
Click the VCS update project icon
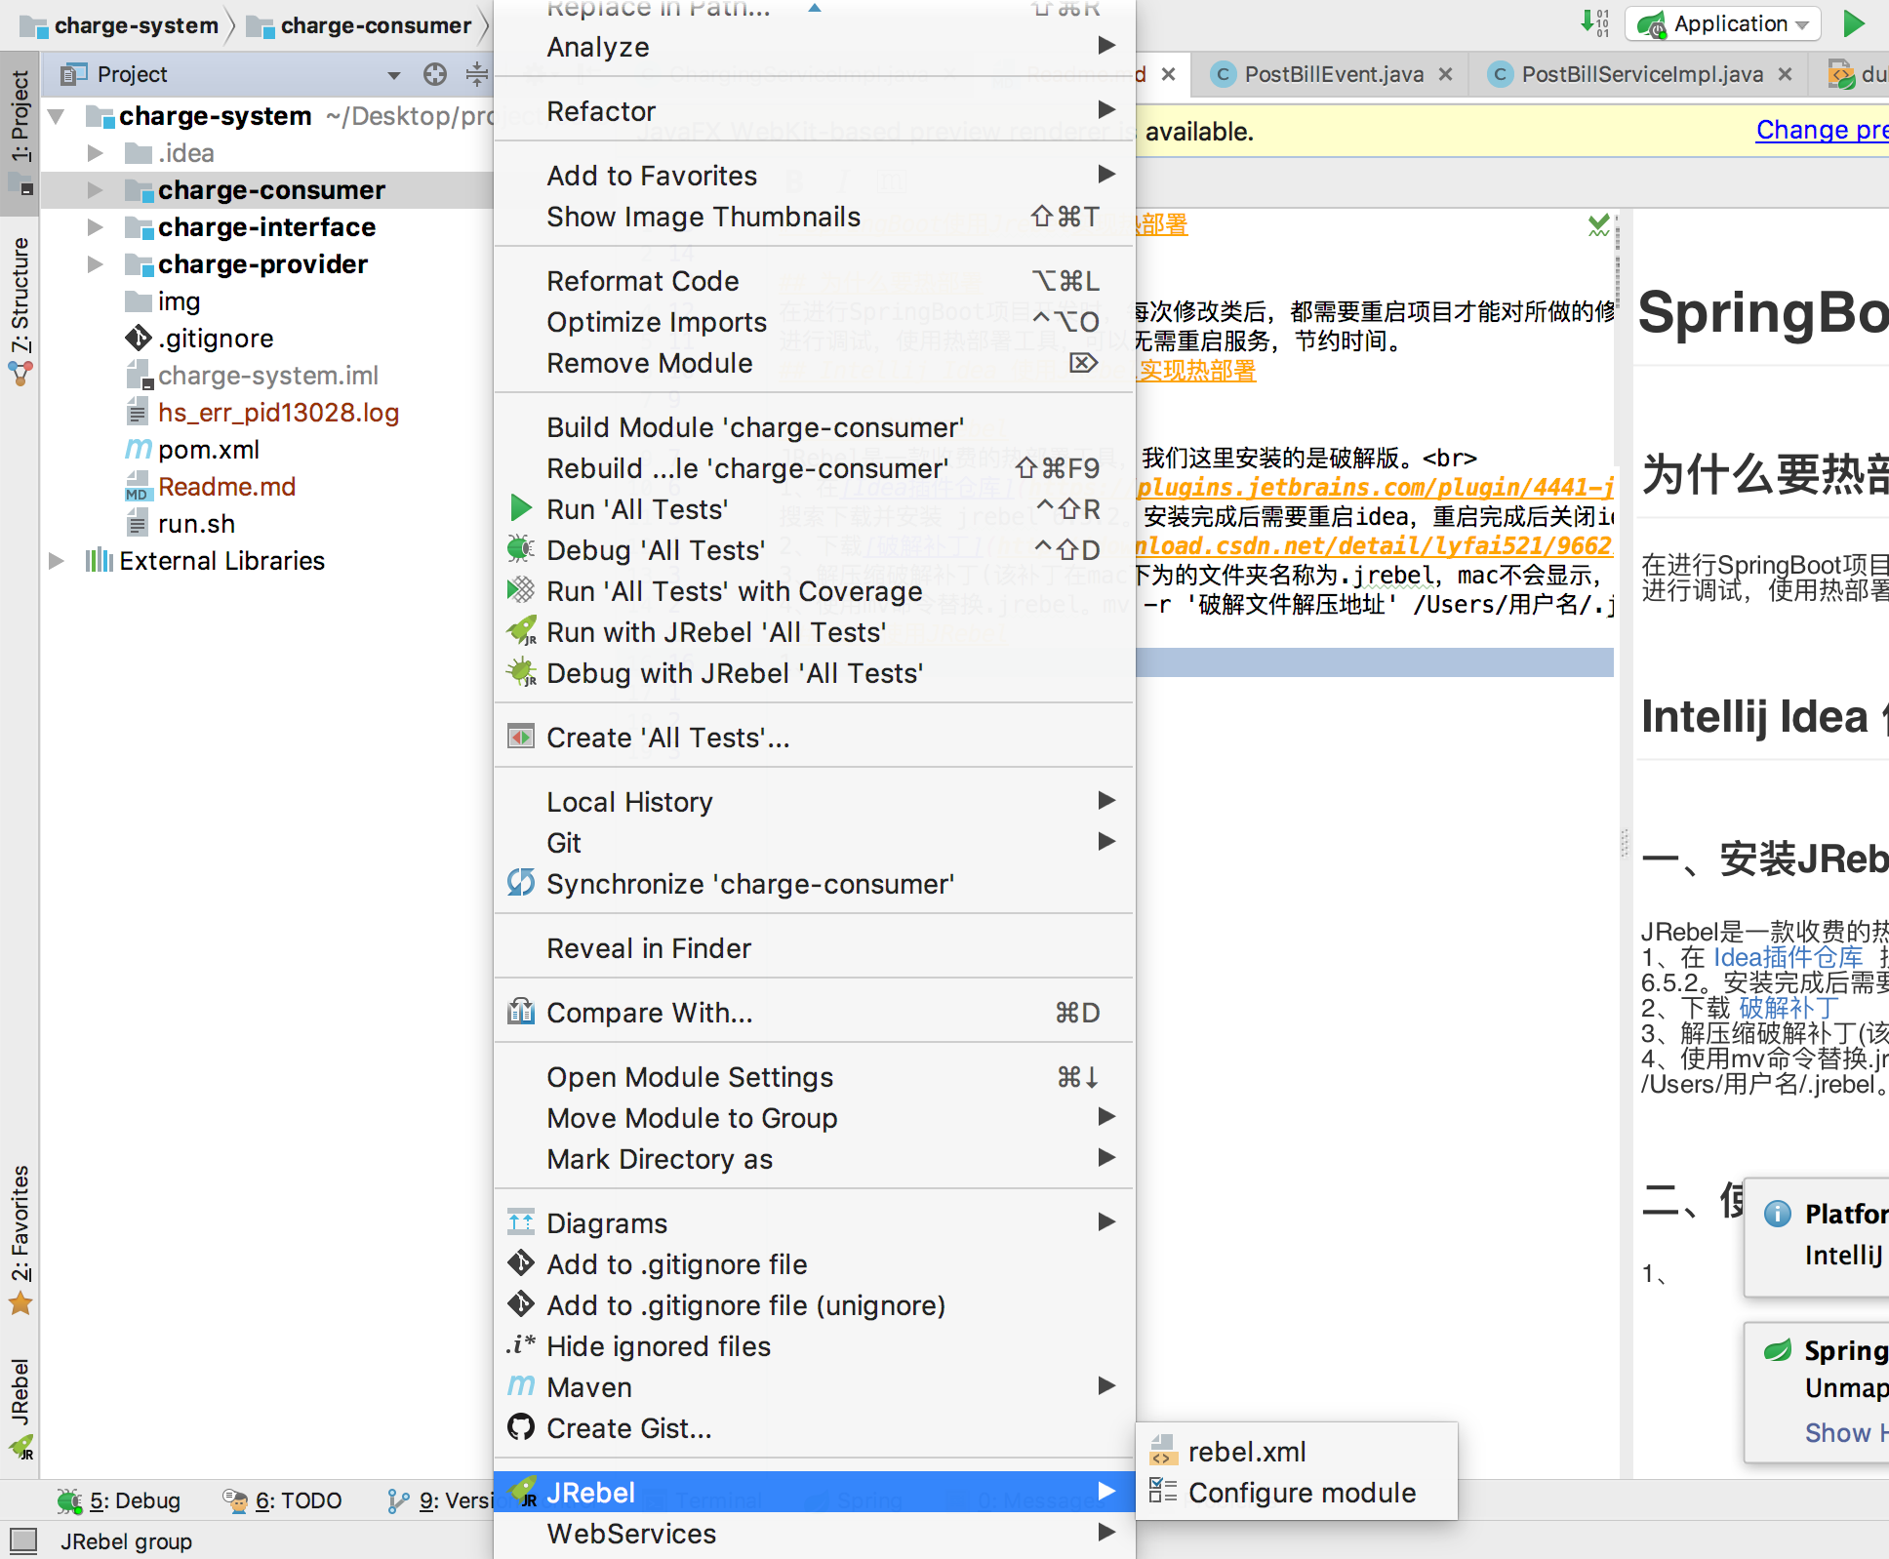[1595, 23]
